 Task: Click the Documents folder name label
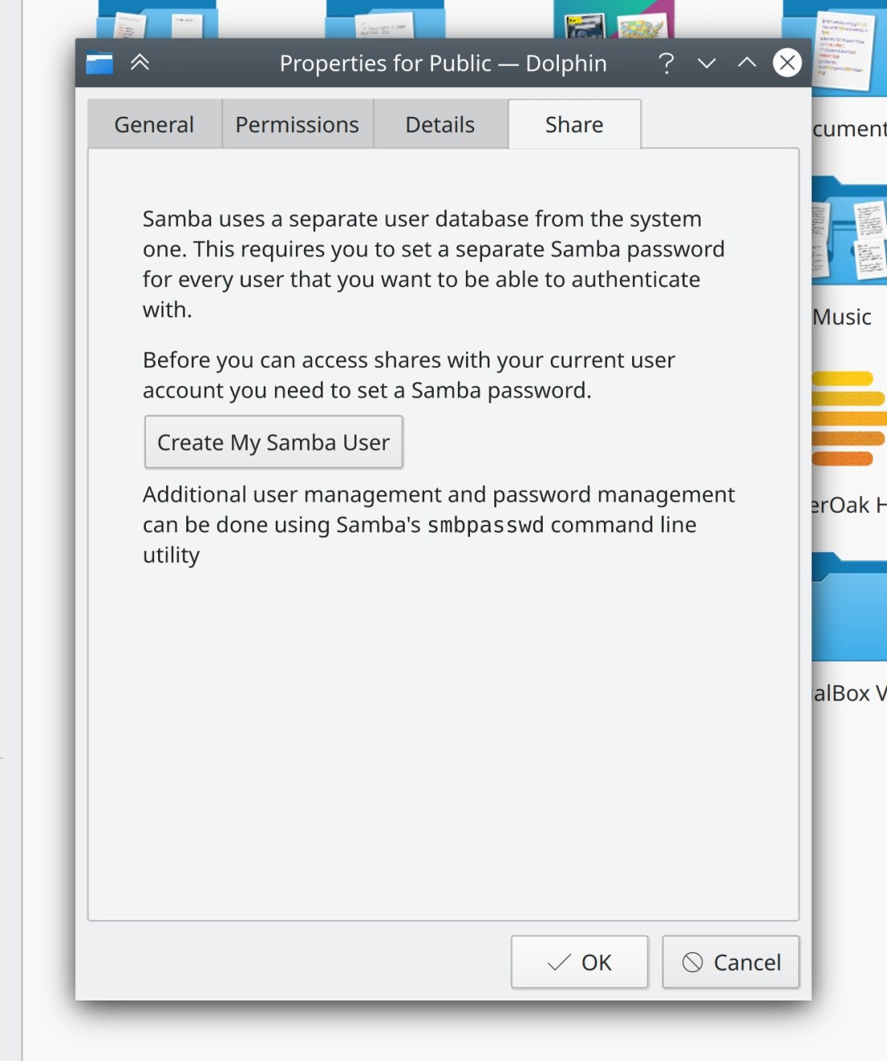849,129
